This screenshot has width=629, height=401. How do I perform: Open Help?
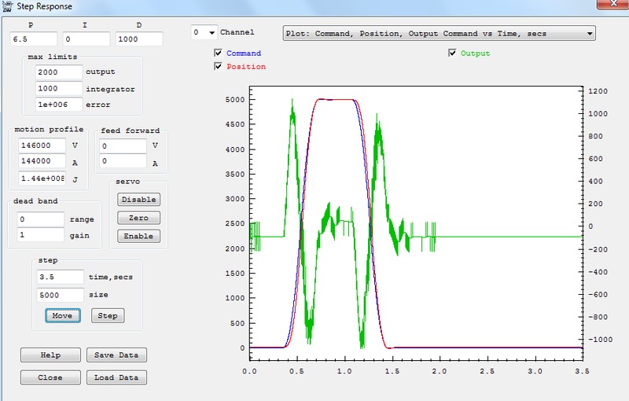[x=50, y=355]
